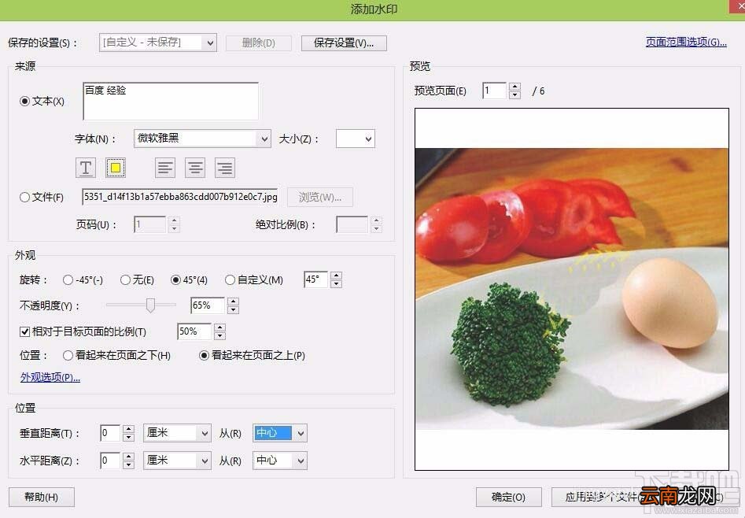Click the preview image of the food plate
The image size is (745, 518).
point(572,289)
